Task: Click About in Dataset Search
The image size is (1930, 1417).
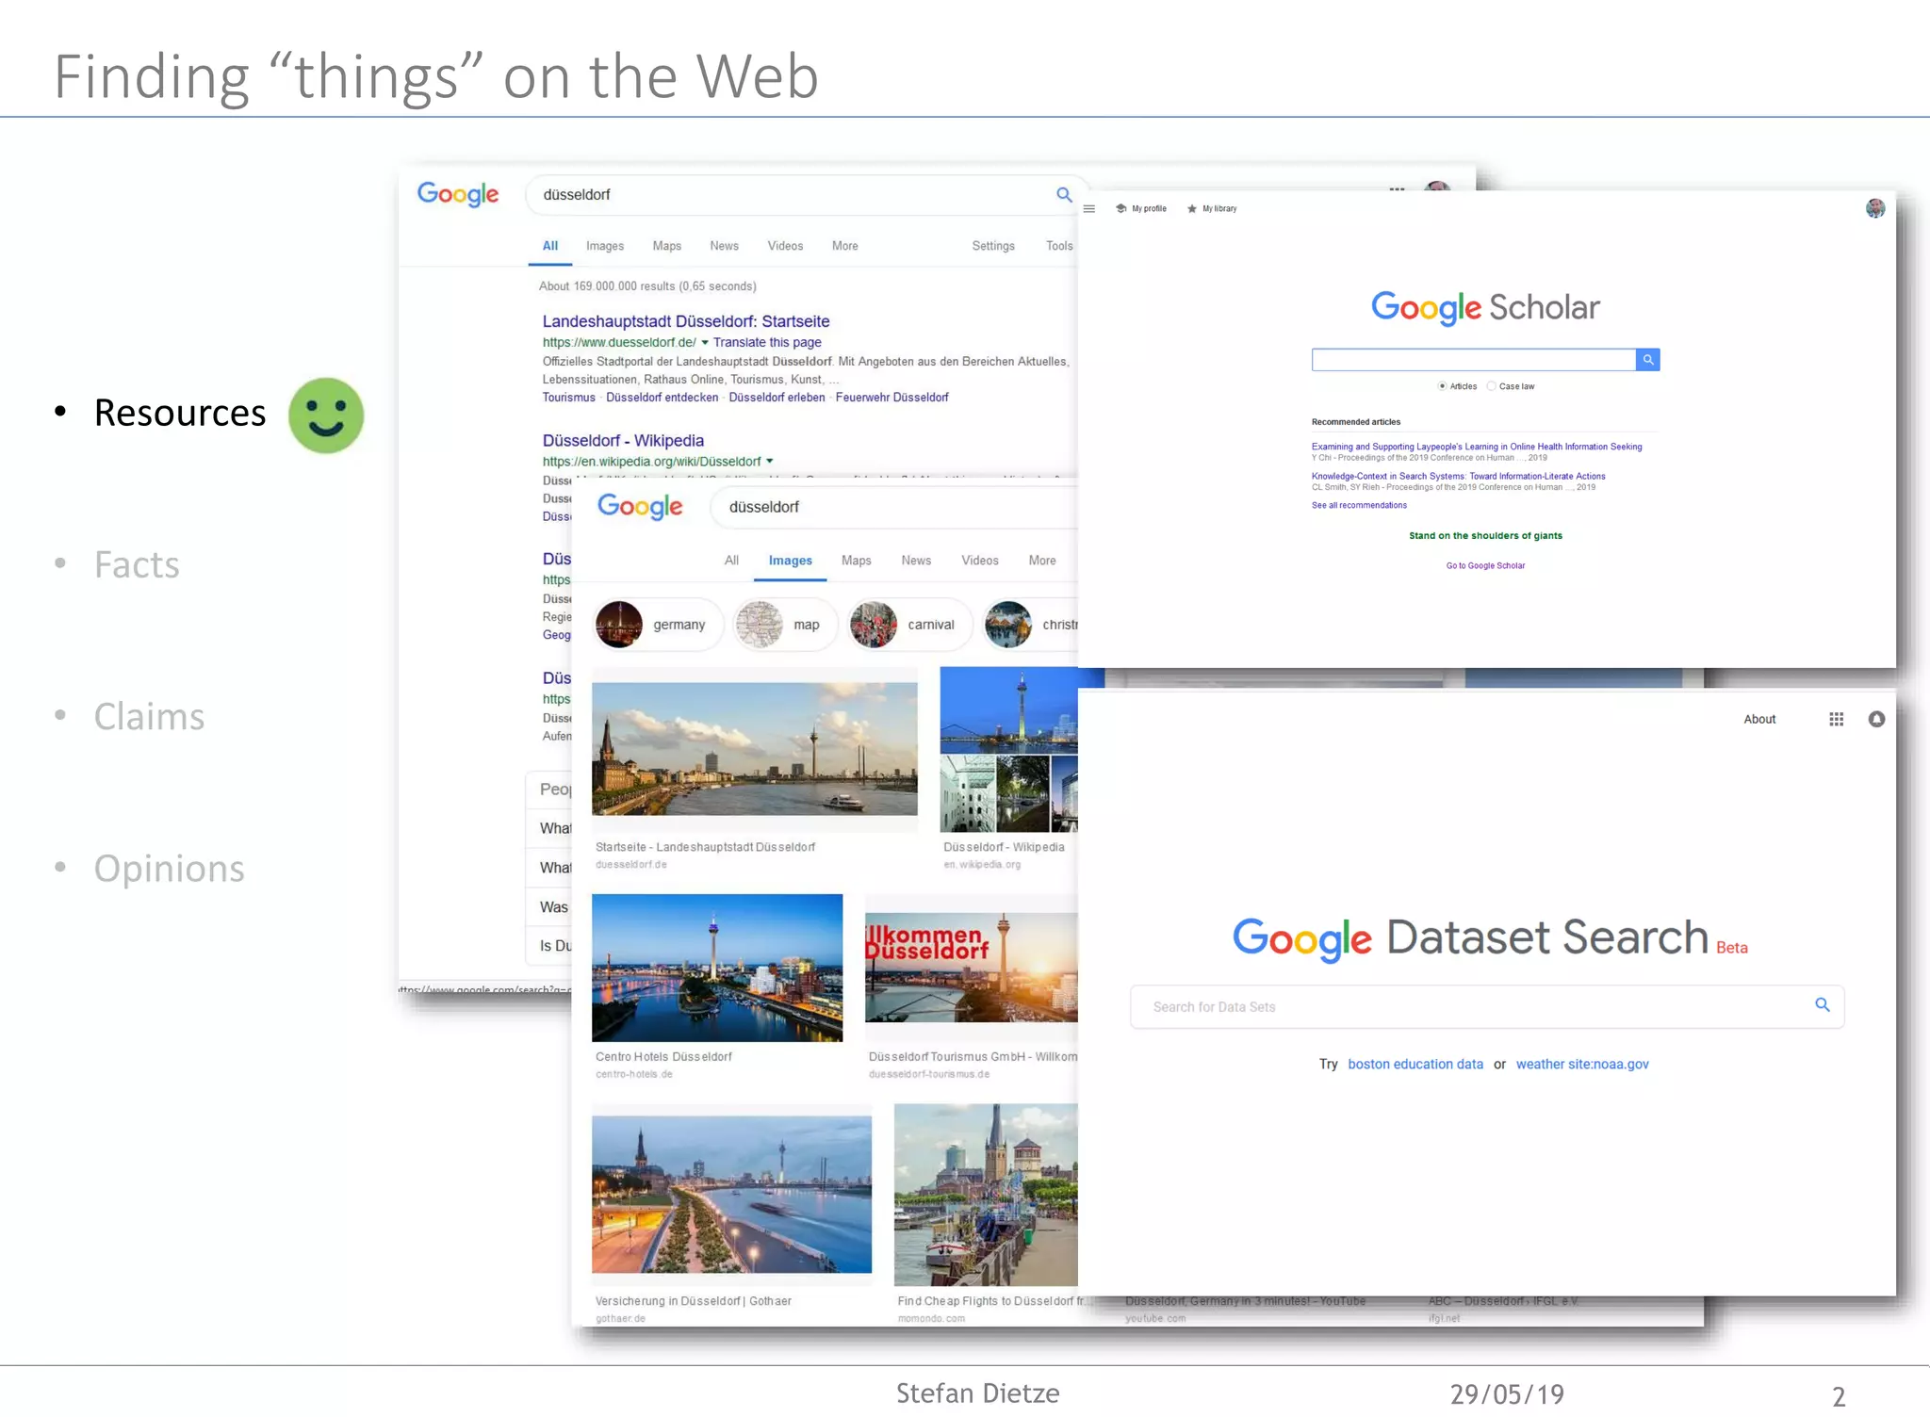Action: point(1759,720)
